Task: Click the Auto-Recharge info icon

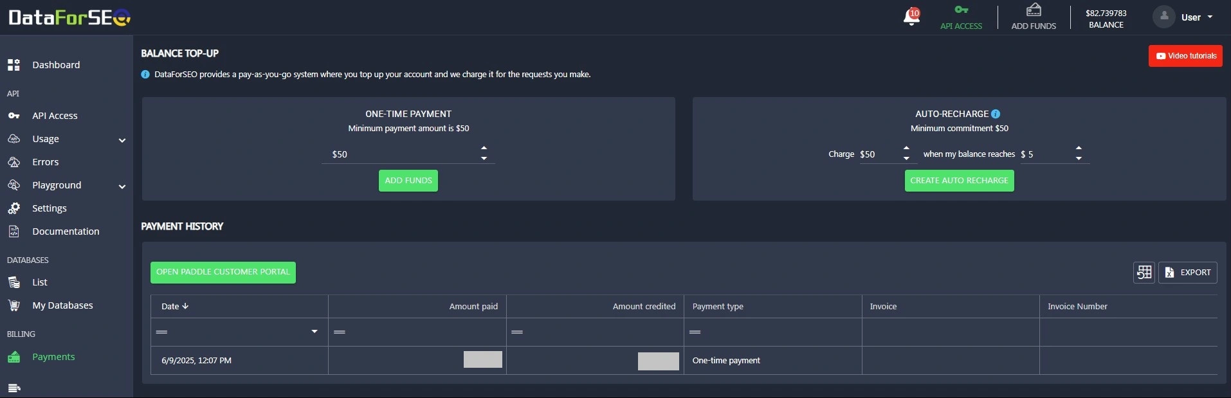Action: tap(996, 114)
